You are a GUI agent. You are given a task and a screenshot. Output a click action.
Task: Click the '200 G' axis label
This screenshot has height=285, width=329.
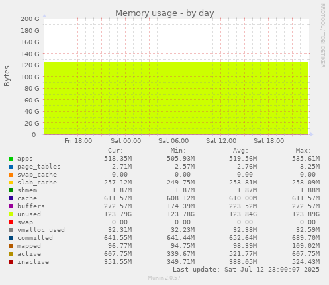click(x=30, y=19)
